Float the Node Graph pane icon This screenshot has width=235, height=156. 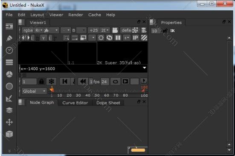pos(139,102)
